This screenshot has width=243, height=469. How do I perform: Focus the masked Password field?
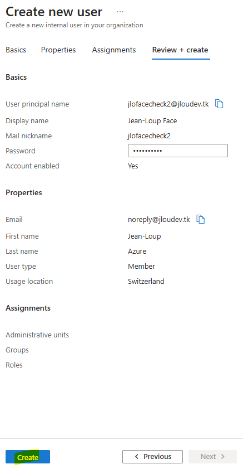click(x=178, y=151)
